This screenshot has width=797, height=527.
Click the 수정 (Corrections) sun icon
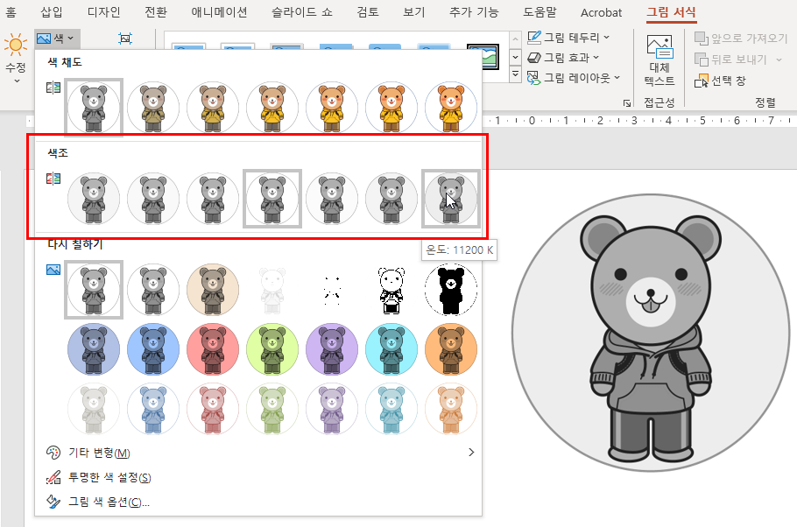15,45
